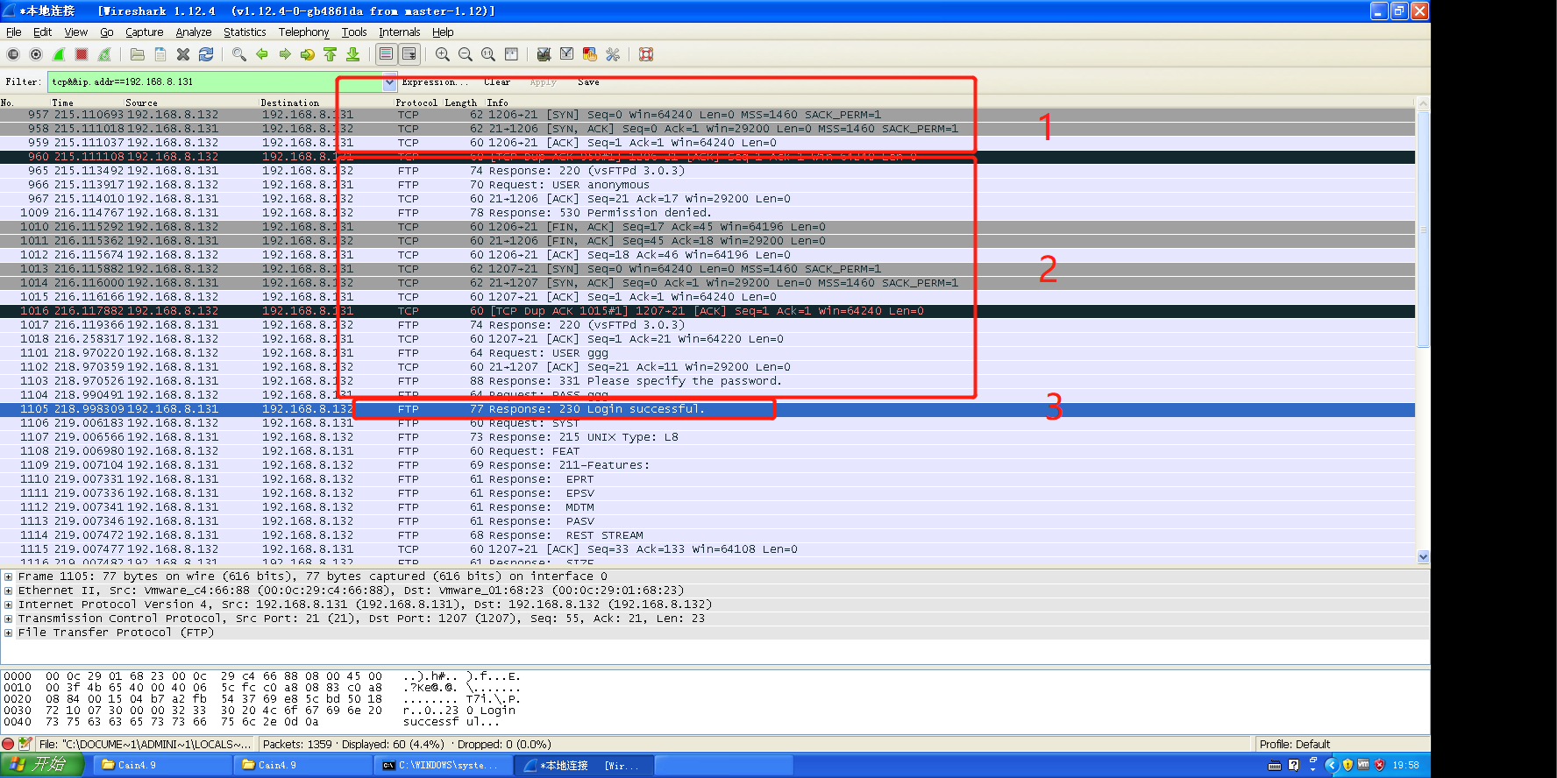
Task: Jump to first packet icon
Action: tap(331, 54)
